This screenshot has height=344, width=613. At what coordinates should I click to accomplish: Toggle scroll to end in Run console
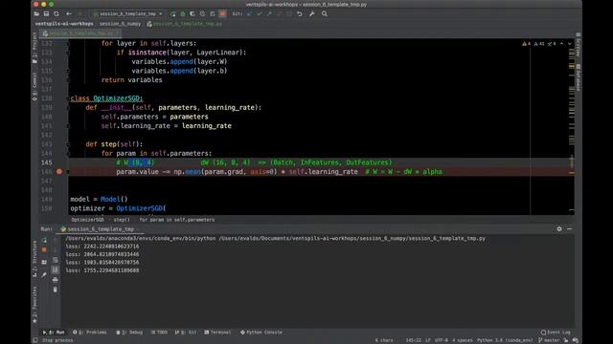(56, 269)
